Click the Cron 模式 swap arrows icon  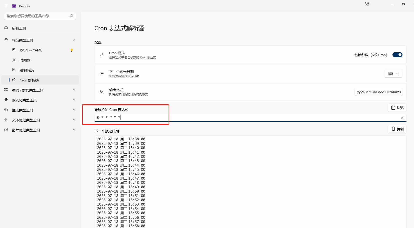[102, 55]
